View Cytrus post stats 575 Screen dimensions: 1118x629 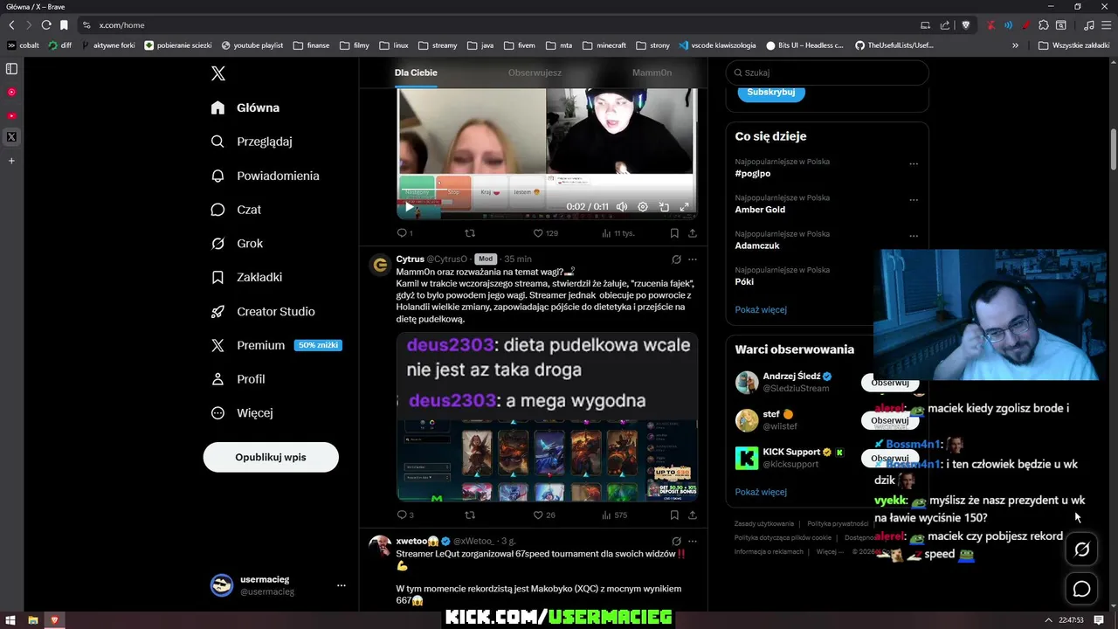(615, 515)
